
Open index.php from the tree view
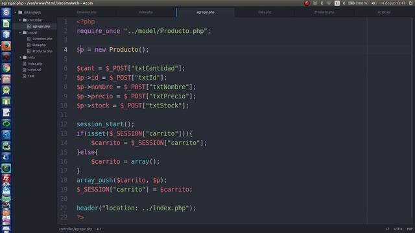[x=35, y=63]
